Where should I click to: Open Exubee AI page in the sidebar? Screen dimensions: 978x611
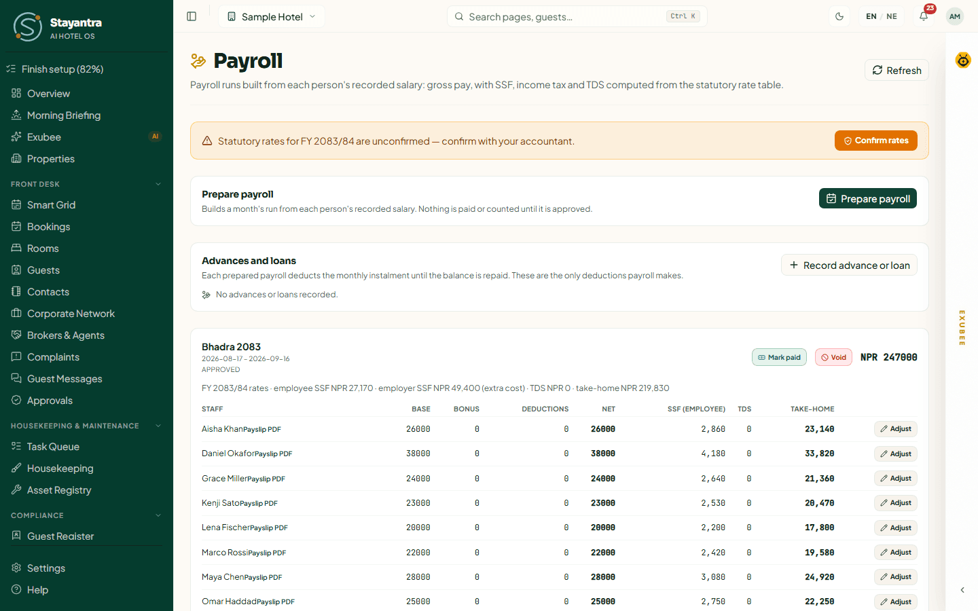tap(86, 137)
